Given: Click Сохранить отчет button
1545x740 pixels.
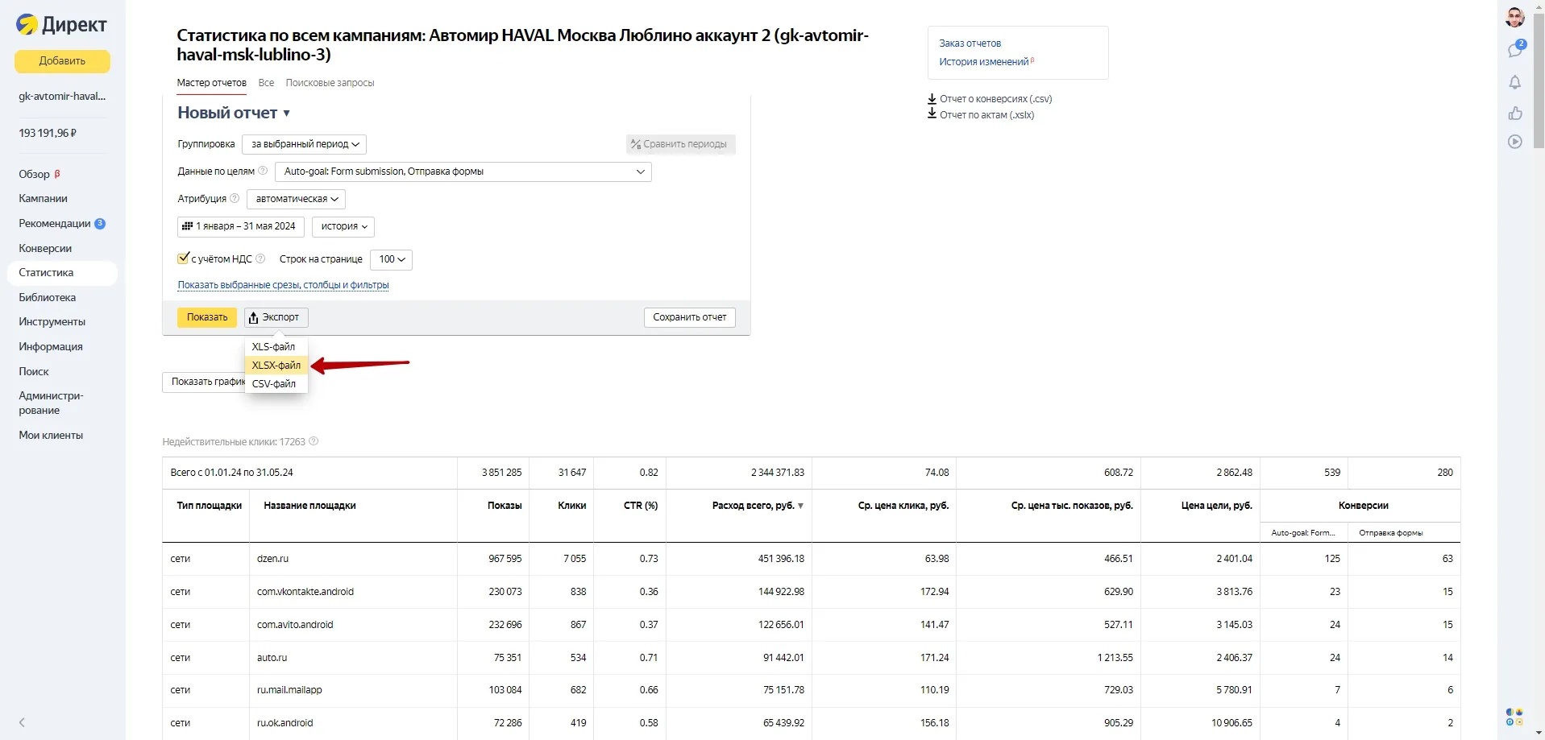Looking at the screenshot, I should [689, 317].
